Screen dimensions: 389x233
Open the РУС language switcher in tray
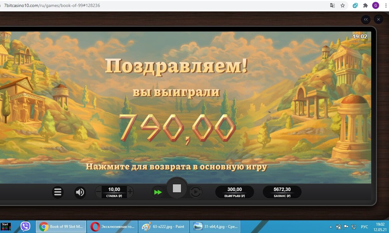pos(365,227)
